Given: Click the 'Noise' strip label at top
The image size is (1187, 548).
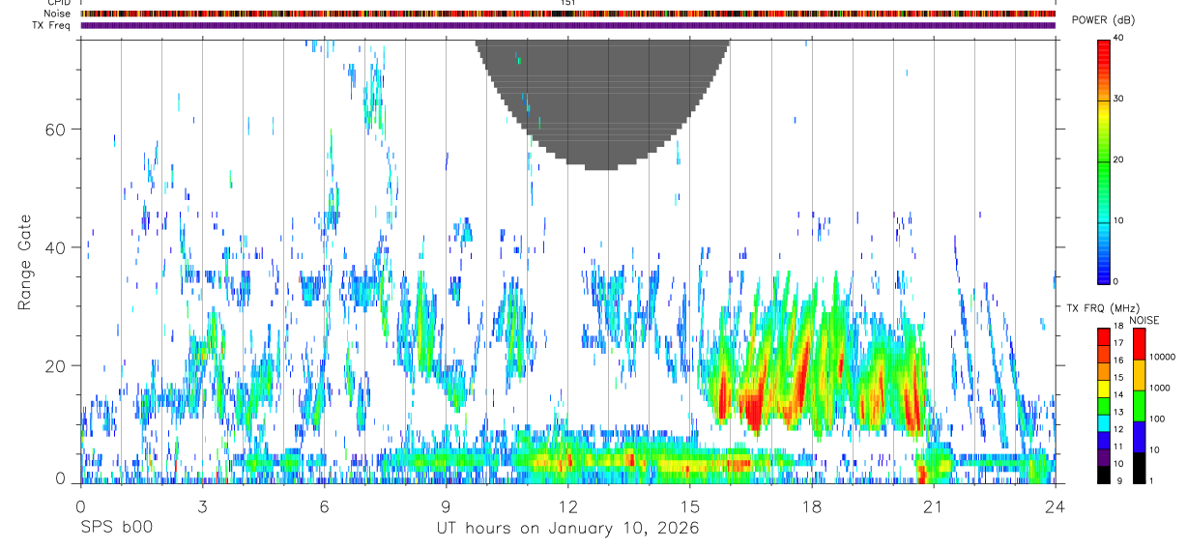Looking at the screenshot, I should pos(57,14).
